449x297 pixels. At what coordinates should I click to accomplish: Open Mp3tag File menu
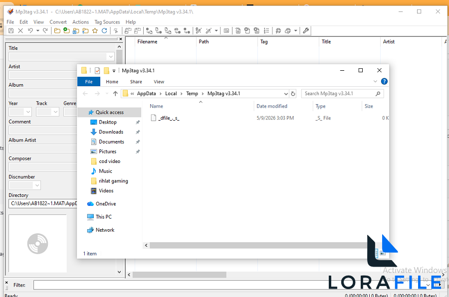10,22
